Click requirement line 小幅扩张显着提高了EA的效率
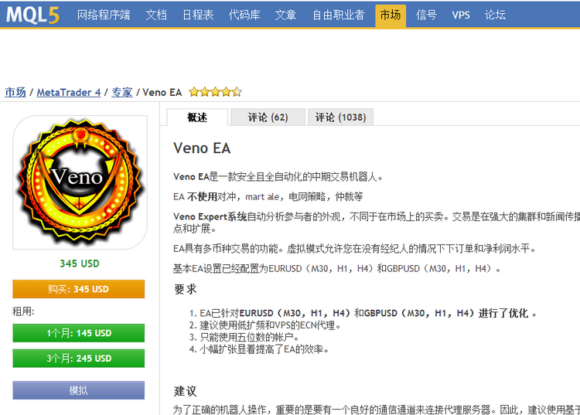 tap(264, 349)
